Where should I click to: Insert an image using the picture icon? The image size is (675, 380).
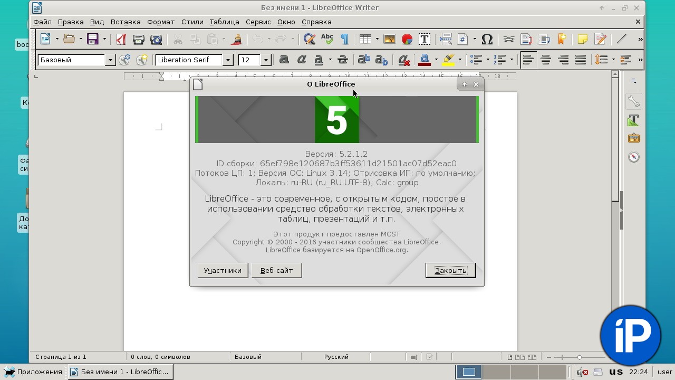point(389,39)
